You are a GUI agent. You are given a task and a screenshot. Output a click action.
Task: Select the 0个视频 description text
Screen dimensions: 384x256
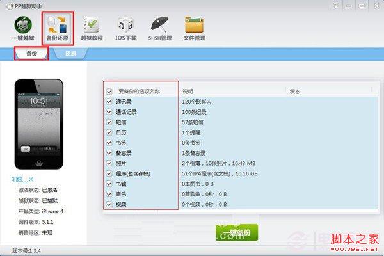pos(204,204)
